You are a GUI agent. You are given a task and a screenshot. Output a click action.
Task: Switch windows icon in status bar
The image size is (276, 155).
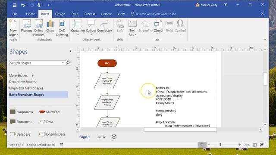click(262, 145)
